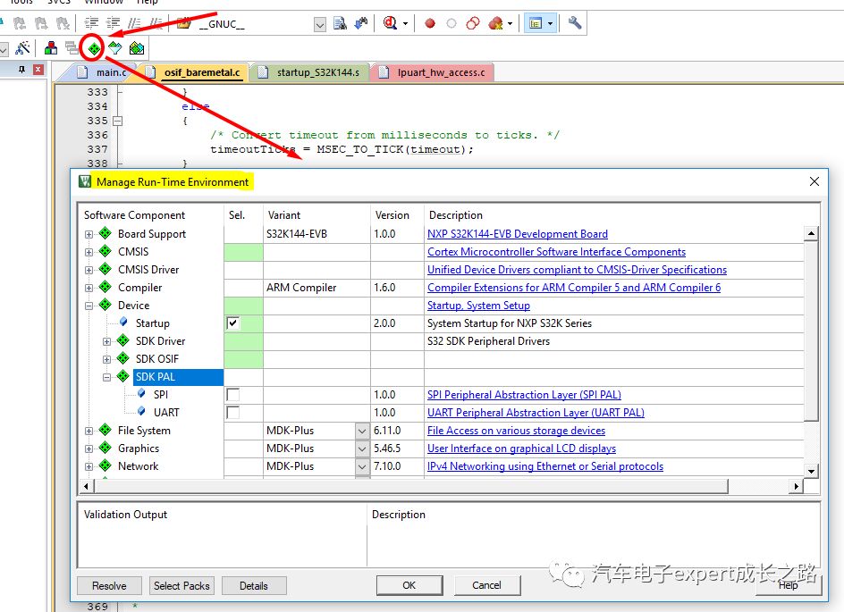844x612 pixels.
Task: Open Manage Run-Time Environment toolbar icon
Action: (x=94, y=48)
